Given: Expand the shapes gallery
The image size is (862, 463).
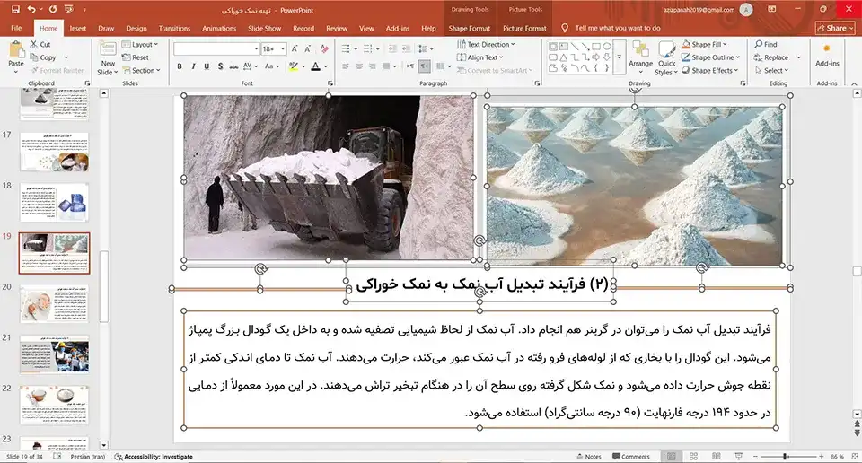Looking at the screenshot, I should (619, 57).
